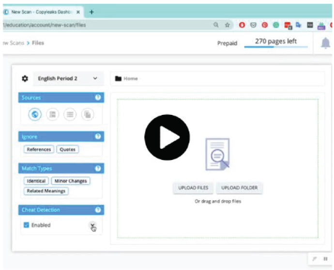The width and height of the screenshot is (334, 270).
Task: Expand Cheat Detection options chevron
Action: pyautogui.click(x=92, y=225)
